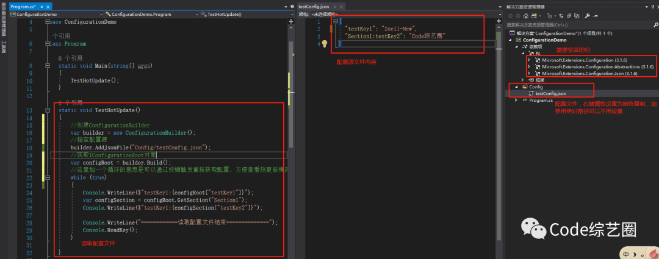The image size is (659, 259).
Task: Select Program.cs in Solution Explorer
Action: 541,101
